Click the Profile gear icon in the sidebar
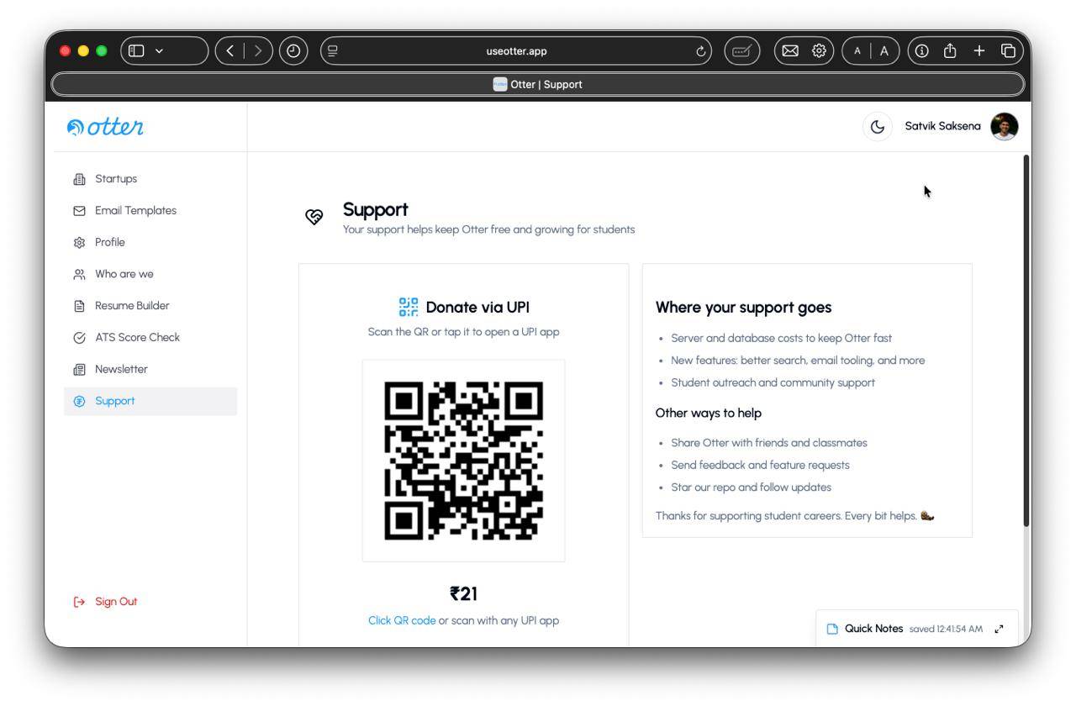Viewport: 1076px width, 706px height. point(80,243)
